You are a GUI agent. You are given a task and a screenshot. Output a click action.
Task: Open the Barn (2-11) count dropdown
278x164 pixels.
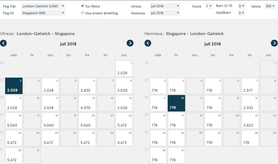(x=242, y=6)
